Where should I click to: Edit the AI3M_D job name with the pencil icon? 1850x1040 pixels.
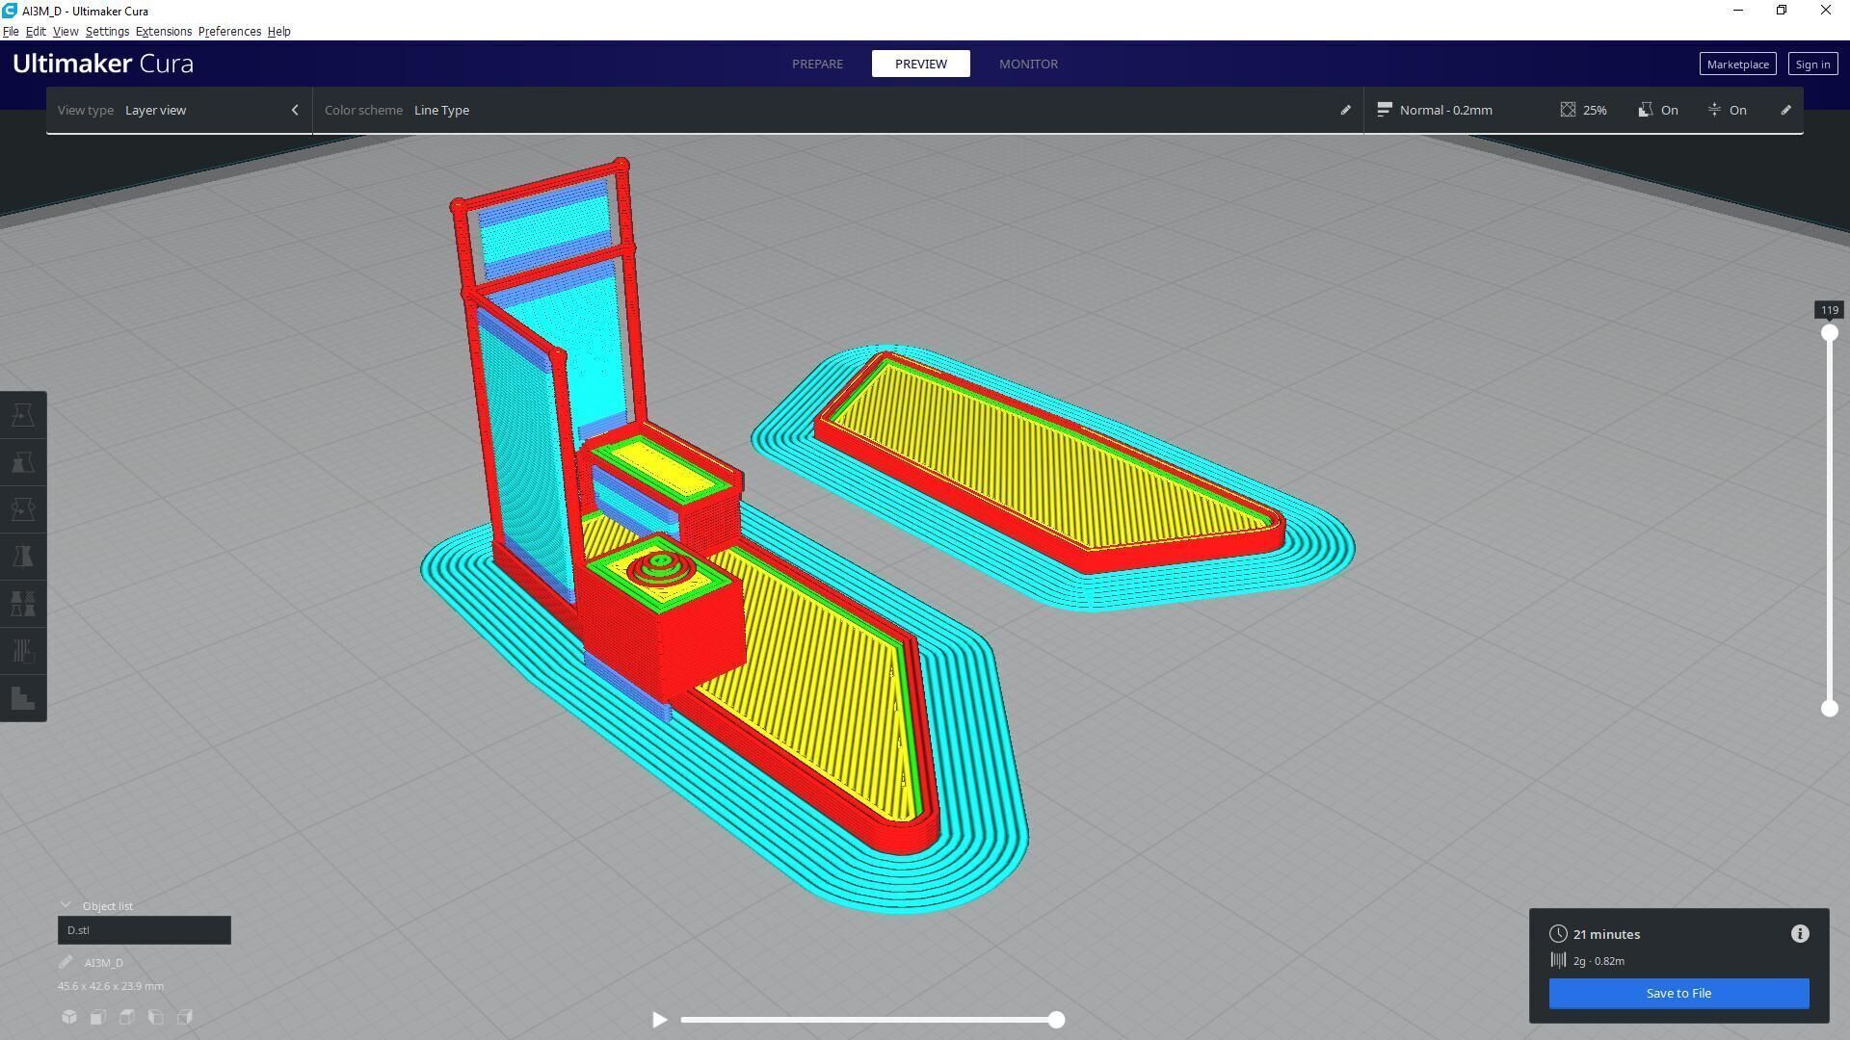[66, 962]
